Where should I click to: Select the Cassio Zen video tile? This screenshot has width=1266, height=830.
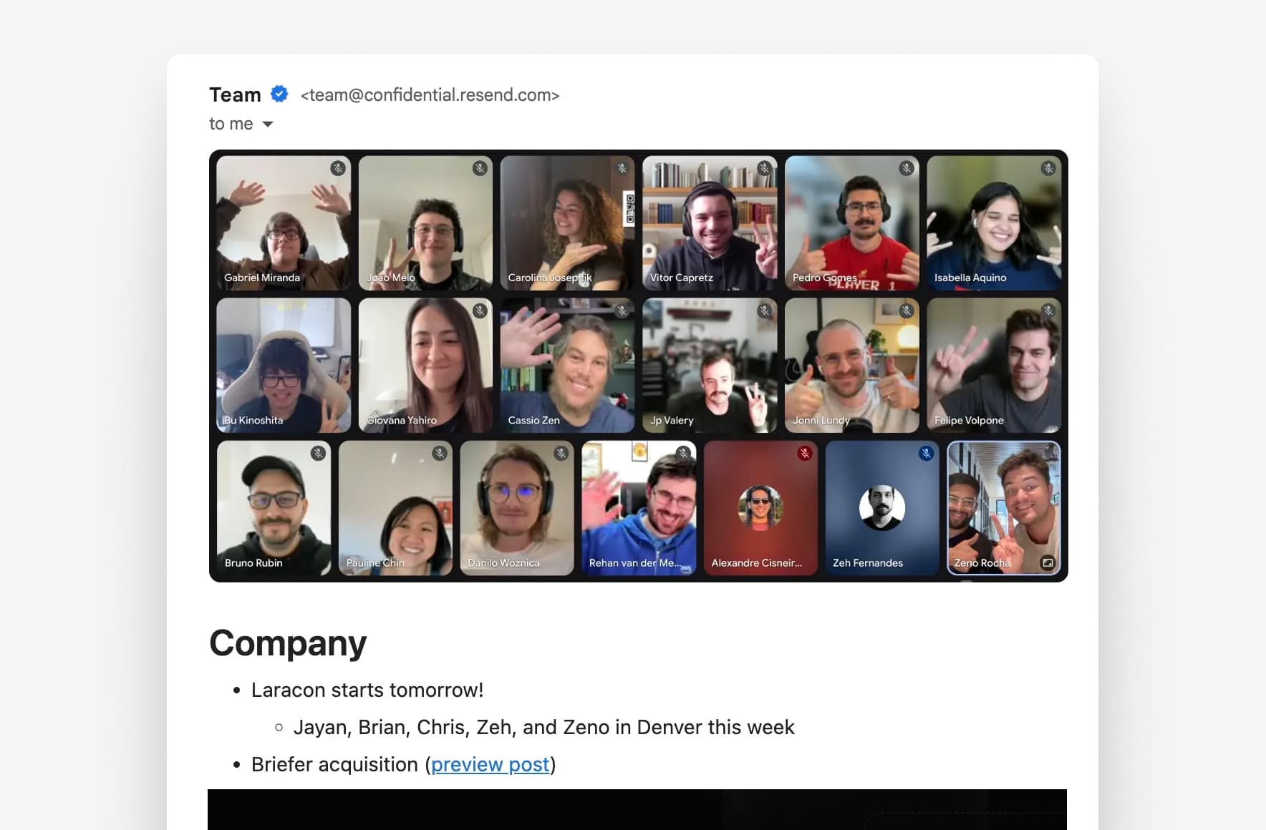[567, 365]
